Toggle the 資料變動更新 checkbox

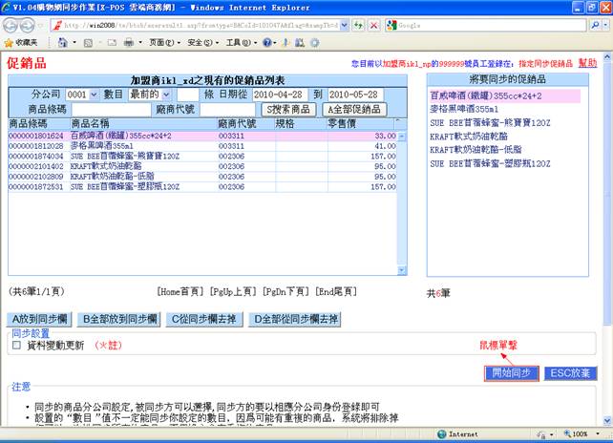[x=15, y=346]
